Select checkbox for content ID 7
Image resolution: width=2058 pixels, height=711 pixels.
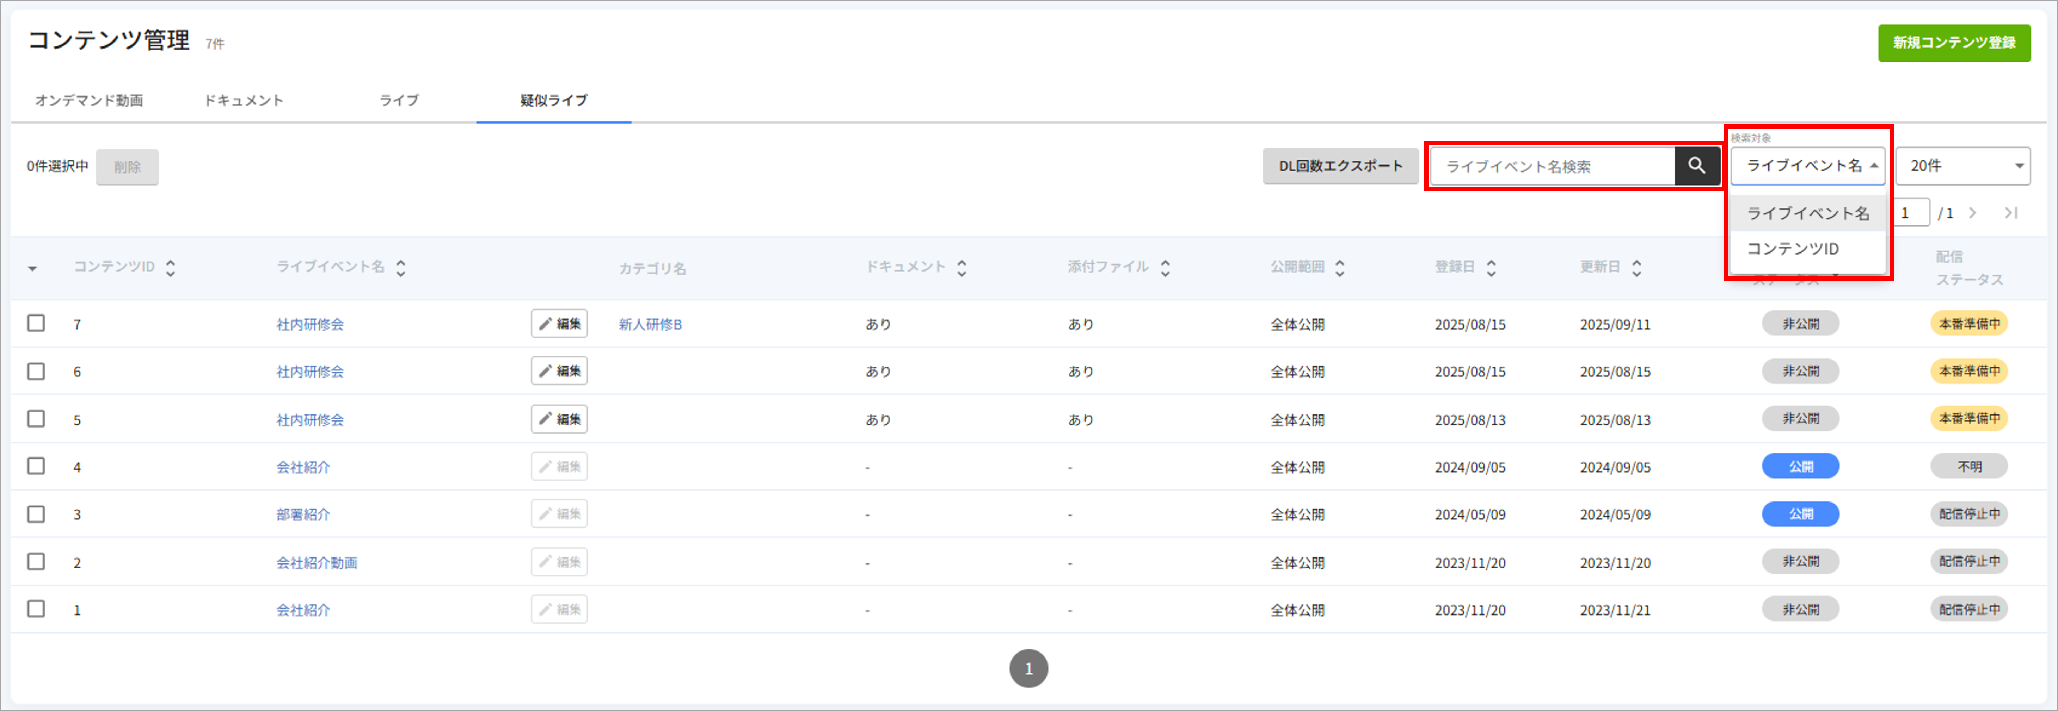(36, 323)
